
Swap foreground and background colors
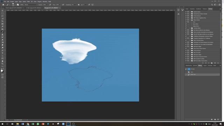3,69
